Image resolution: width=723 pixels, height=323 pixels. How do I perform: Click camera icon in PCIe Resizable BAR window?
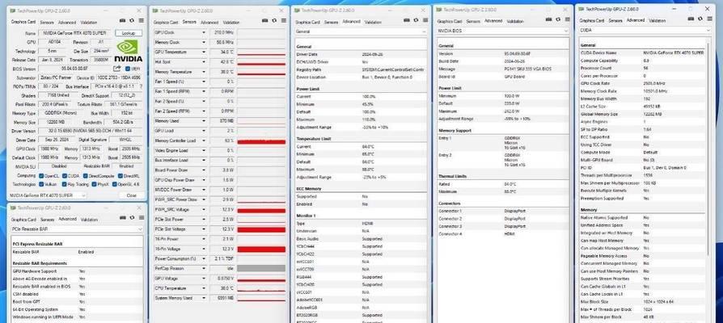pos(122,219)
